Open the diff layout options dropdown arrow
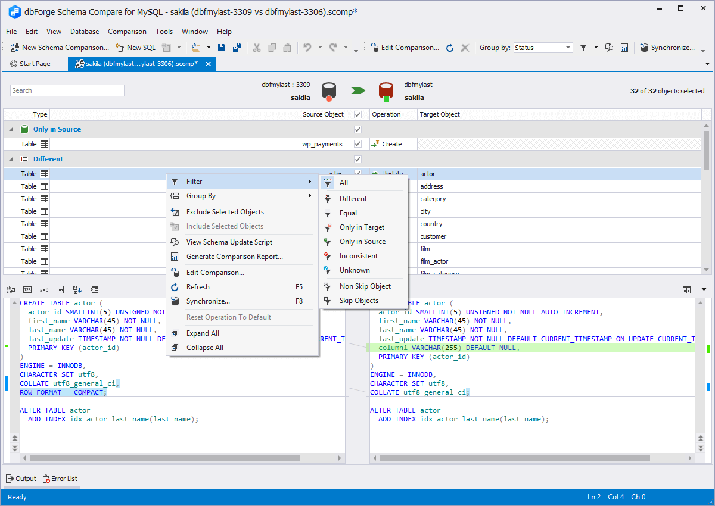This screenshot has width=715, height=506. pyautogui.click(x=704, y=289)
